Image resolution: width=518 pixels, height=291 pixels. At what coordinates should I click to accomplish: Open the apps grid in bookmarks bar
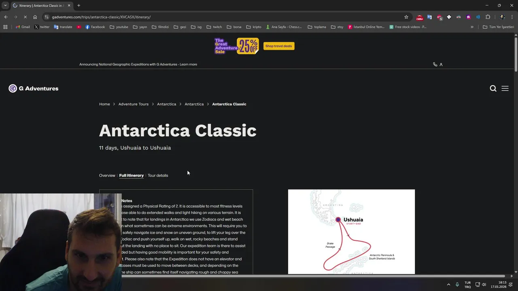click(x=5, y=27)
